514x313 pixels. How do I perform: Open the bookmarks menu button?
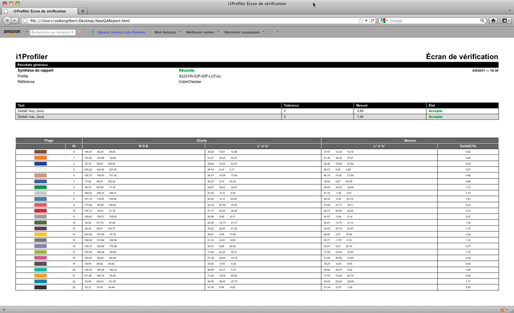(505, 21)
